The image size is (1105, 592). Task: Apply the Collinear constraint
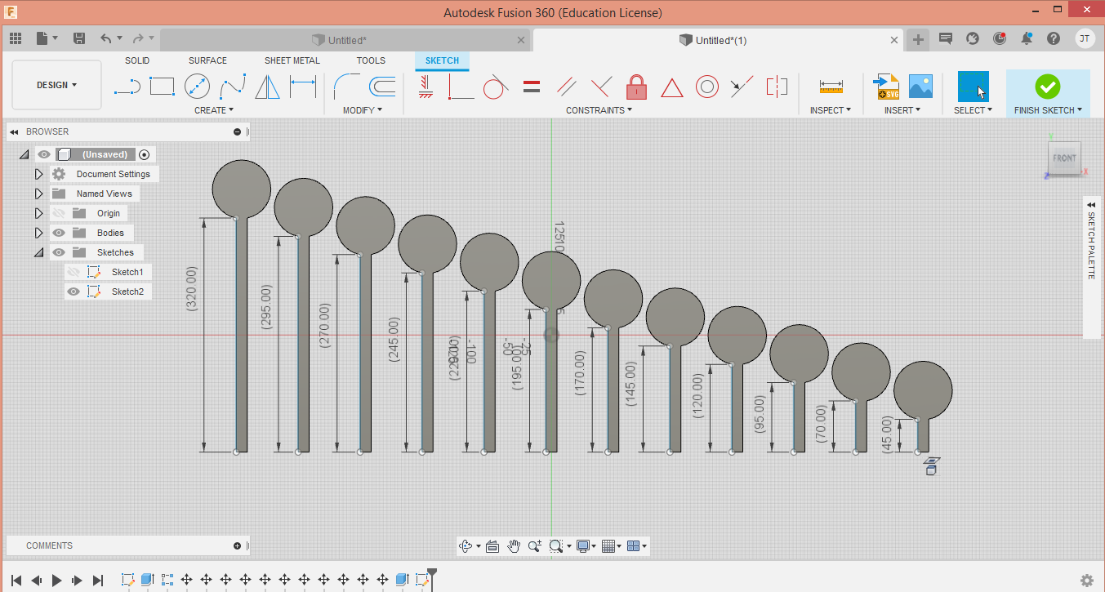click(x=742, y=86)
